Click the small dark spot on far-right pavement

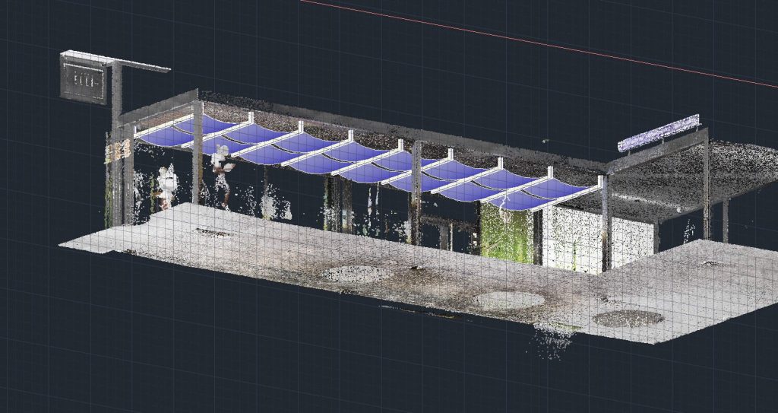point(709,264)
